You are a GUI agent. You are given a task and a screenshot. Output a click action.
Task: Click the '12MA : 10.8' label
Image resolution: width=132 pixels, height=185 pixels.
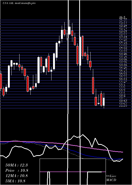[x=16, y=176]
